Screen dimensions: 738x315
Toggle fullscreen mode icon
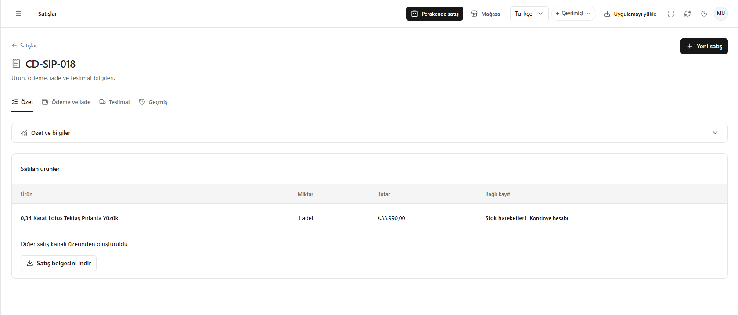[671, 14]
